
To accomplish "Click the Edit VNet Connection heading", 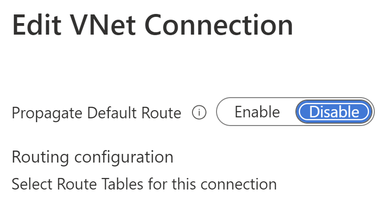I will (153, 25).
